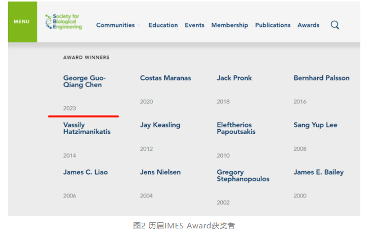Viewport: 370px width, 236px height.
Task: Open the Events menu item
Action: 194,25
